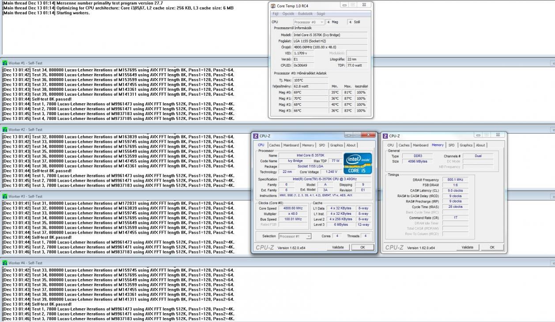This screenshot has height=322, width=555.
Task: Click the Órajel field 4800.06MHz value
Action: [x=330, y=47]
